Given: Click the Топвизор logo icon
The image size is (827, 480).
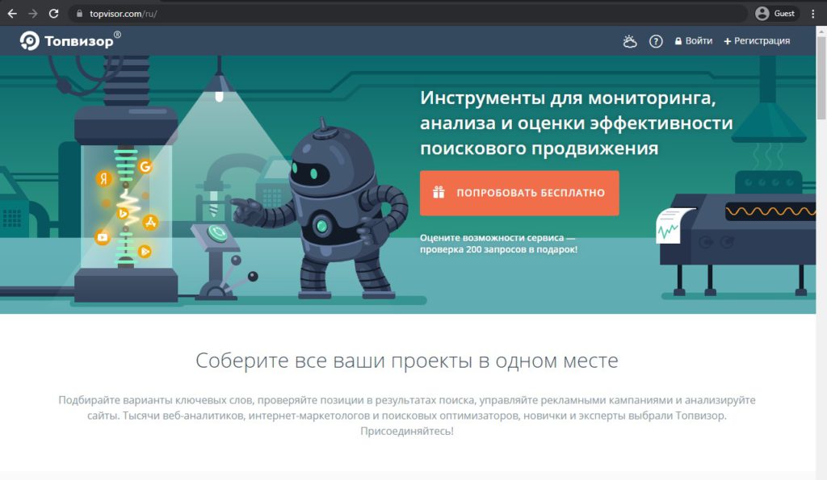Looking at the screenshot, I should point(30,40).
